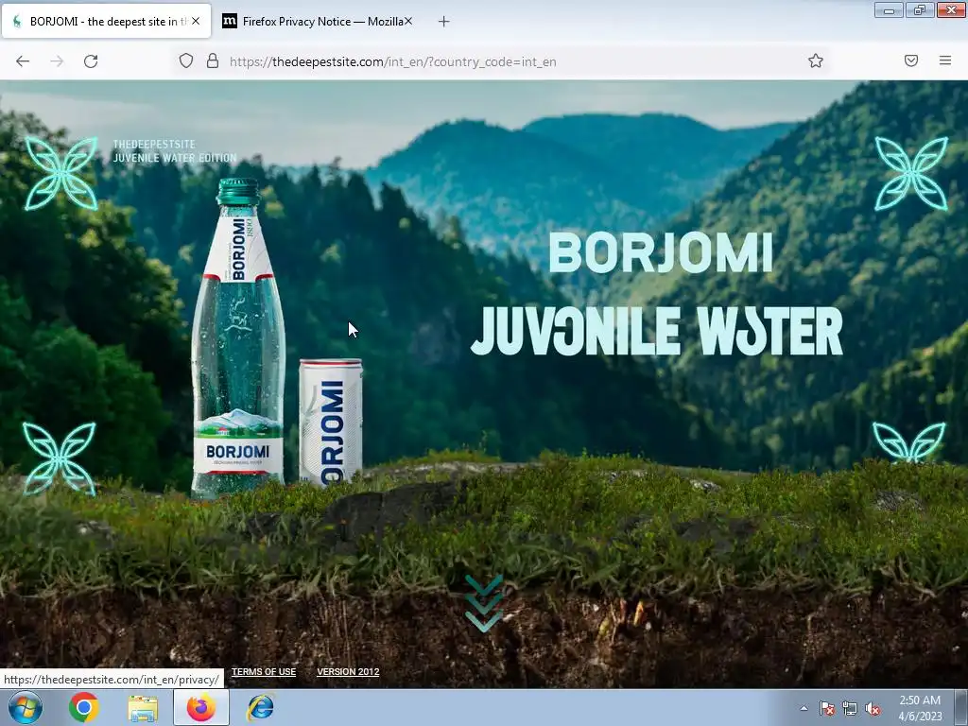
Task: Open the VERSION 2012 link
Action: coord(348,672)
